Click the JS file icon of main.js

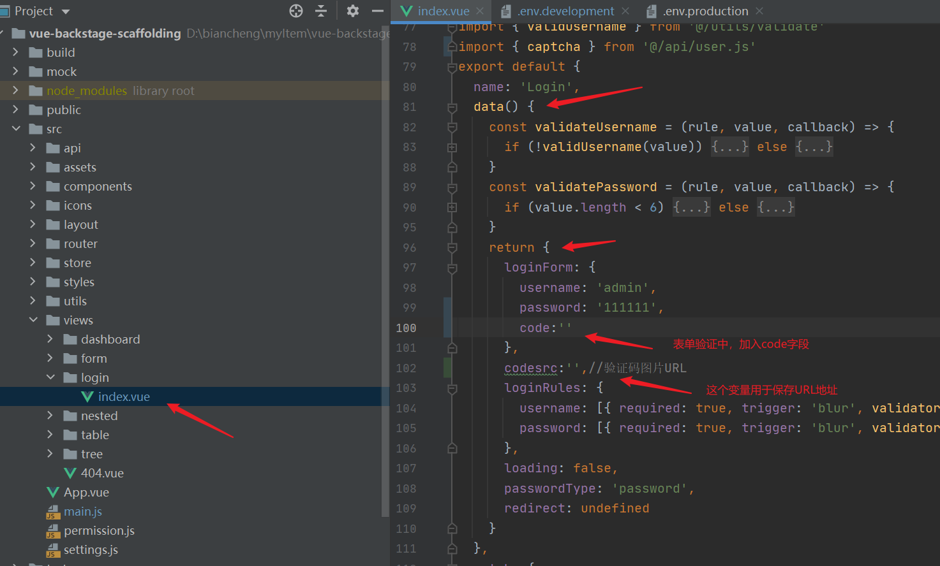point(53,512)
